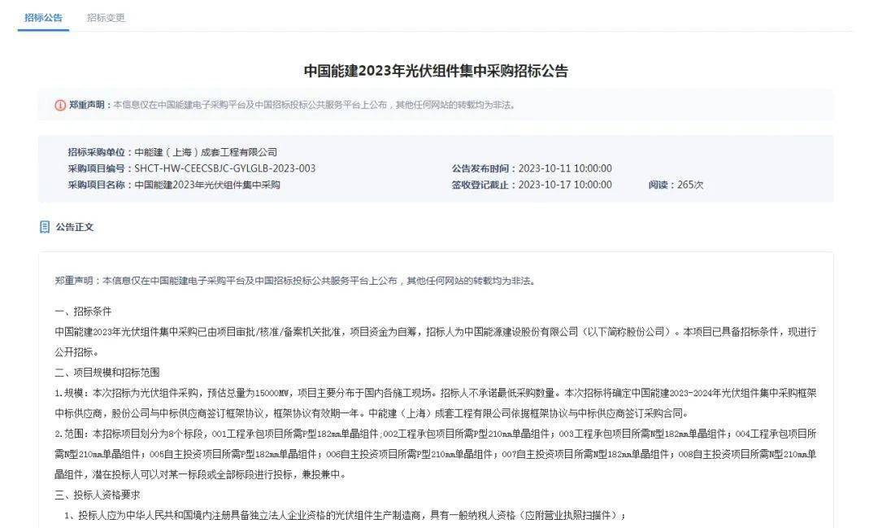Click publish time 2023-10-11 10:00:00

pos(565,168)
